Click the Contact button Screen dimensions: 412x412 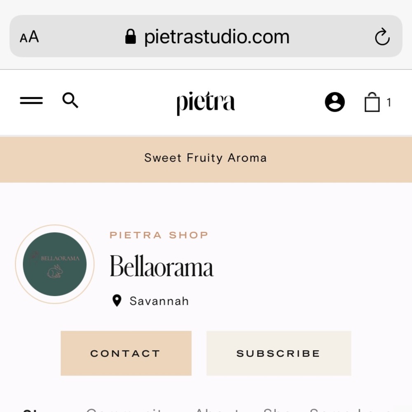[x=126, y=353]
